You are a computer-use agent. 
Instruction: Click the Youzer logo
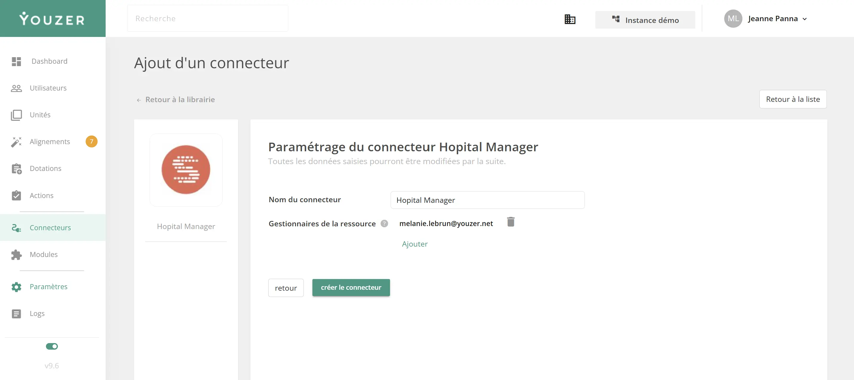point(52,18)
